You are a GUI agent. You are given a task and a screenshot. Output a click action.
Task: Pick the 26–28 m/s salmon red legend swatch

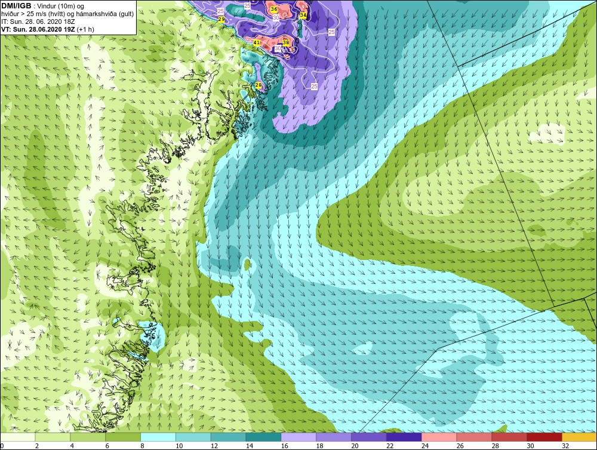tap(474, 437)
